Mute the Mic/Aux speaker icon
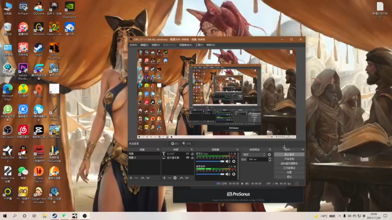 [x=228, y=161]
